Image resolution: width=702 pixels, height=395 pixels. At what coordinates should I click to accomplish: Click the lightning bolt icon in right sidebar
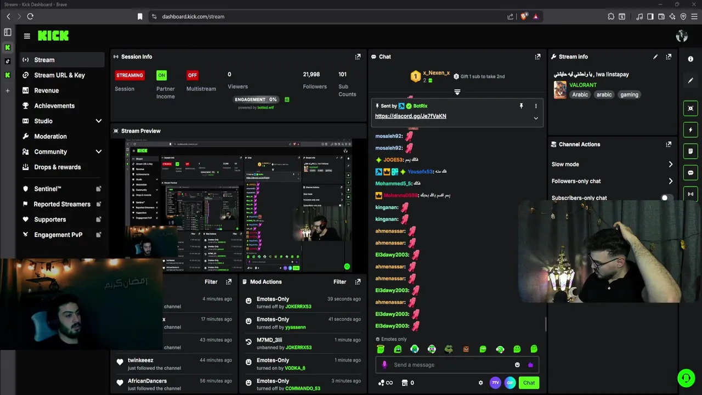690,130
